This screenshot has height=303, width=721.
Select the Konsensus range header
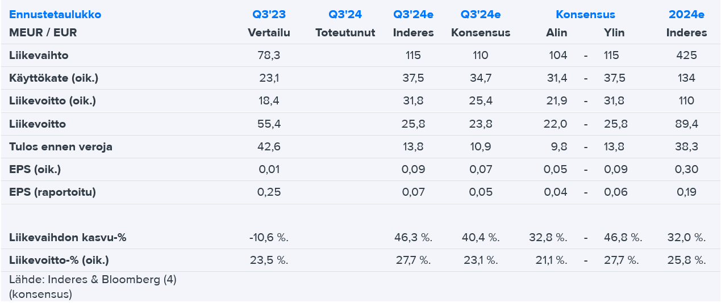pyautogui.click(x=585, y=15)
